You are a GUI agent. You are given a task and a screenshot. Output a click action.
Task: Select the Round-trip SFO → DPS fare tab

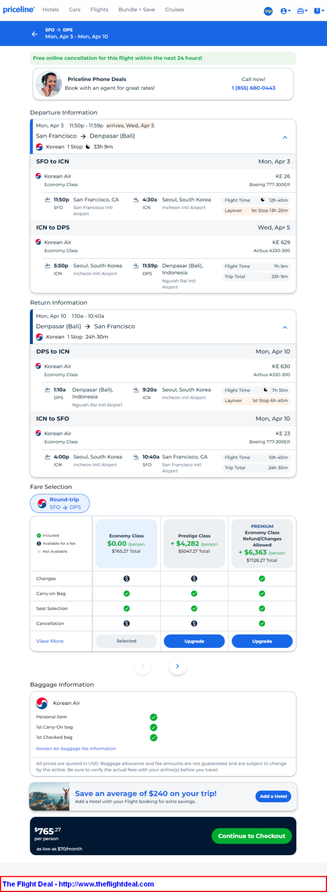[60, 504]
